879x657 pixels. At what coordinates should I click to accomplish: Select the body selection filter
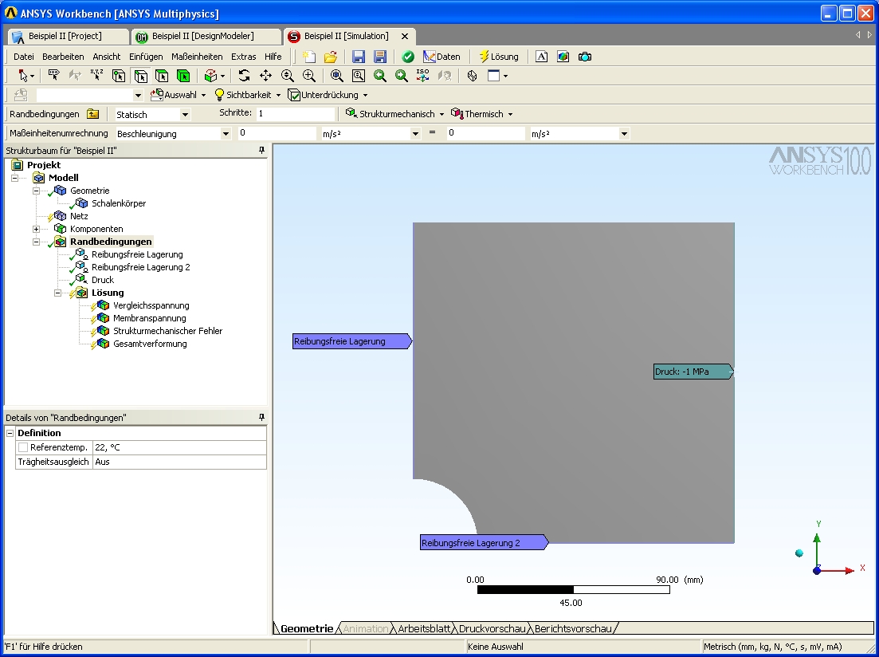click(183, 76)
